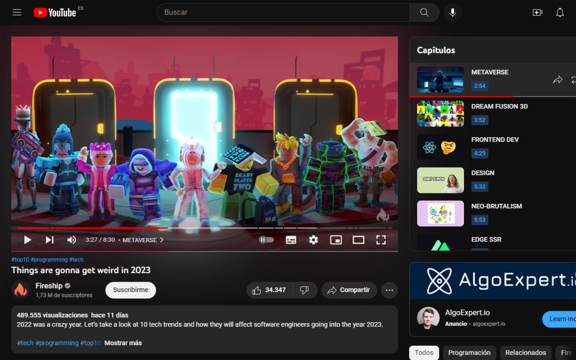This screenshot has height=360, width=576.
Task: Click the 2:54 timestamp
Action: (480, 86)
